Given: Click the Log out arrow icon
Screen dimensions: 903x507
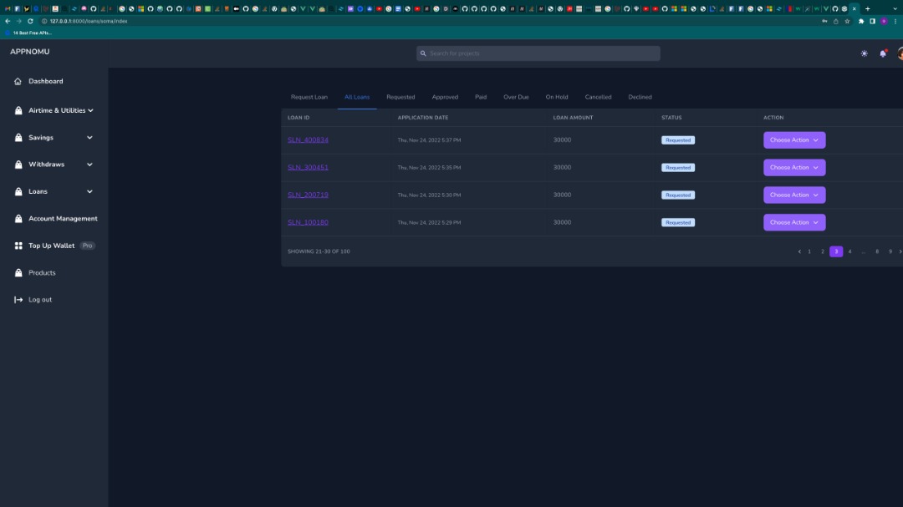Looking at the screenshot, I should pos(17,299).
